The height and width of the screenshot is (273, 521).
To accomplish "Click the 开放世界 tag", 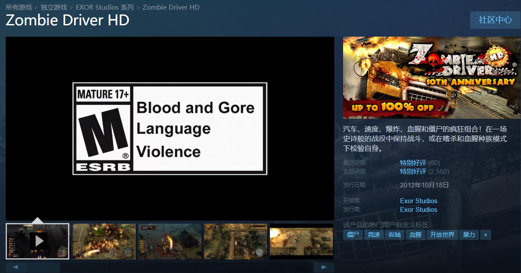I will [x=442, y=235].
